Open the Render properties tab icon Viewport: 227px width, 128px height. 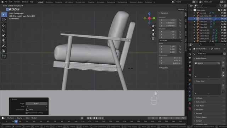coord(190,54)
